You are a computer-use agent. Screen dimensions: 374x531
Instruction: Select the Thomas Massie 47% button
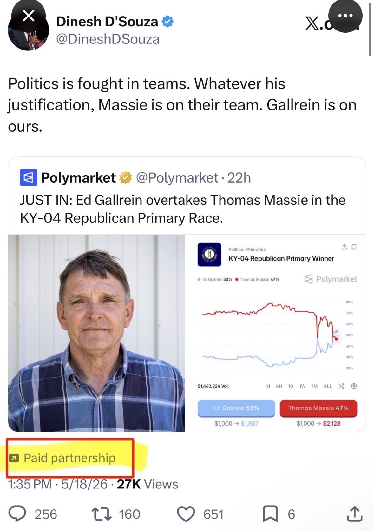tap(318, 408)
